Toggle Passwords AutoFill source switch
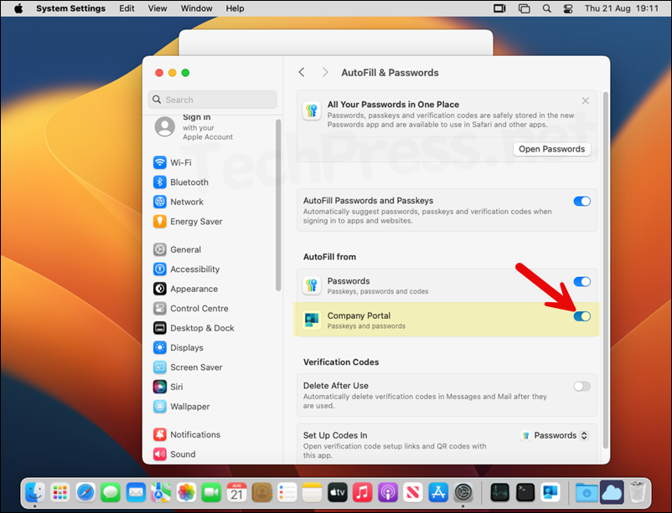 click(582, 282)
